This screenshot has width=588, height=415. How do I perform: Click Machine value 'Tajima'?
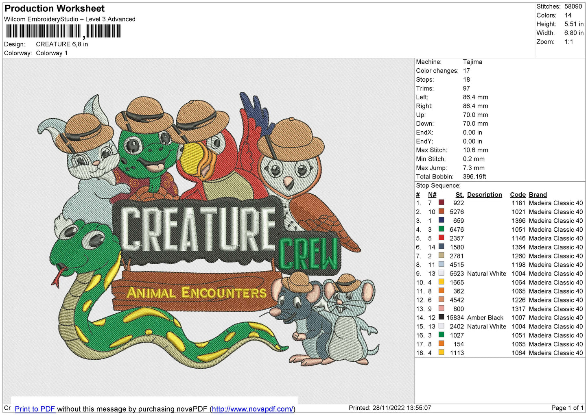coord(472,62)
